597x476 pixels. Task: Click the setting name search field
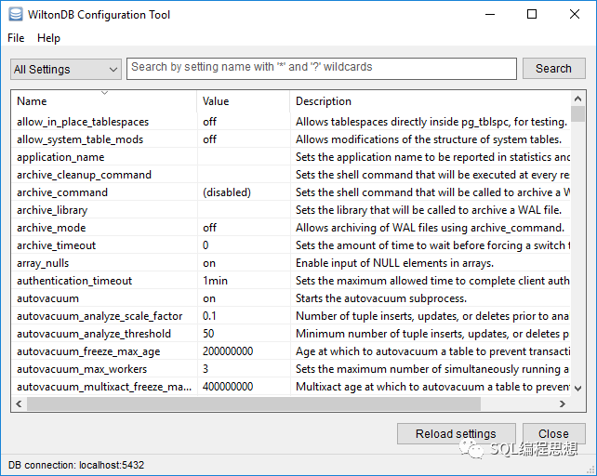click(321, 68)
